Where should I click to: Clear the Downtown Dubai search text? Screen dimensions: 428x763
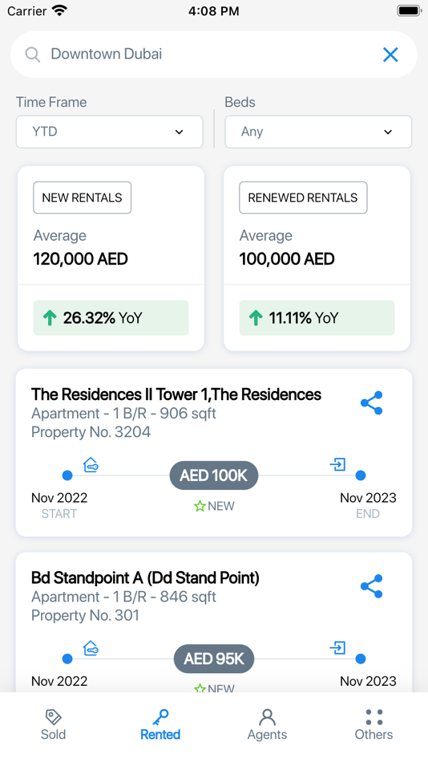[x=390, y=55]
